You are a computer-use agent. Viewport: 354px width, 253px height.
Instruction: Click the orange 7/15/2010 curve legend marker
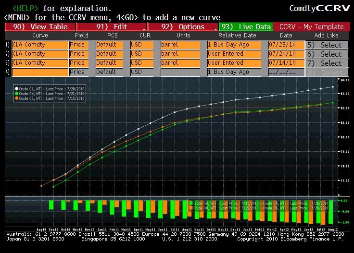click(17, 98)
